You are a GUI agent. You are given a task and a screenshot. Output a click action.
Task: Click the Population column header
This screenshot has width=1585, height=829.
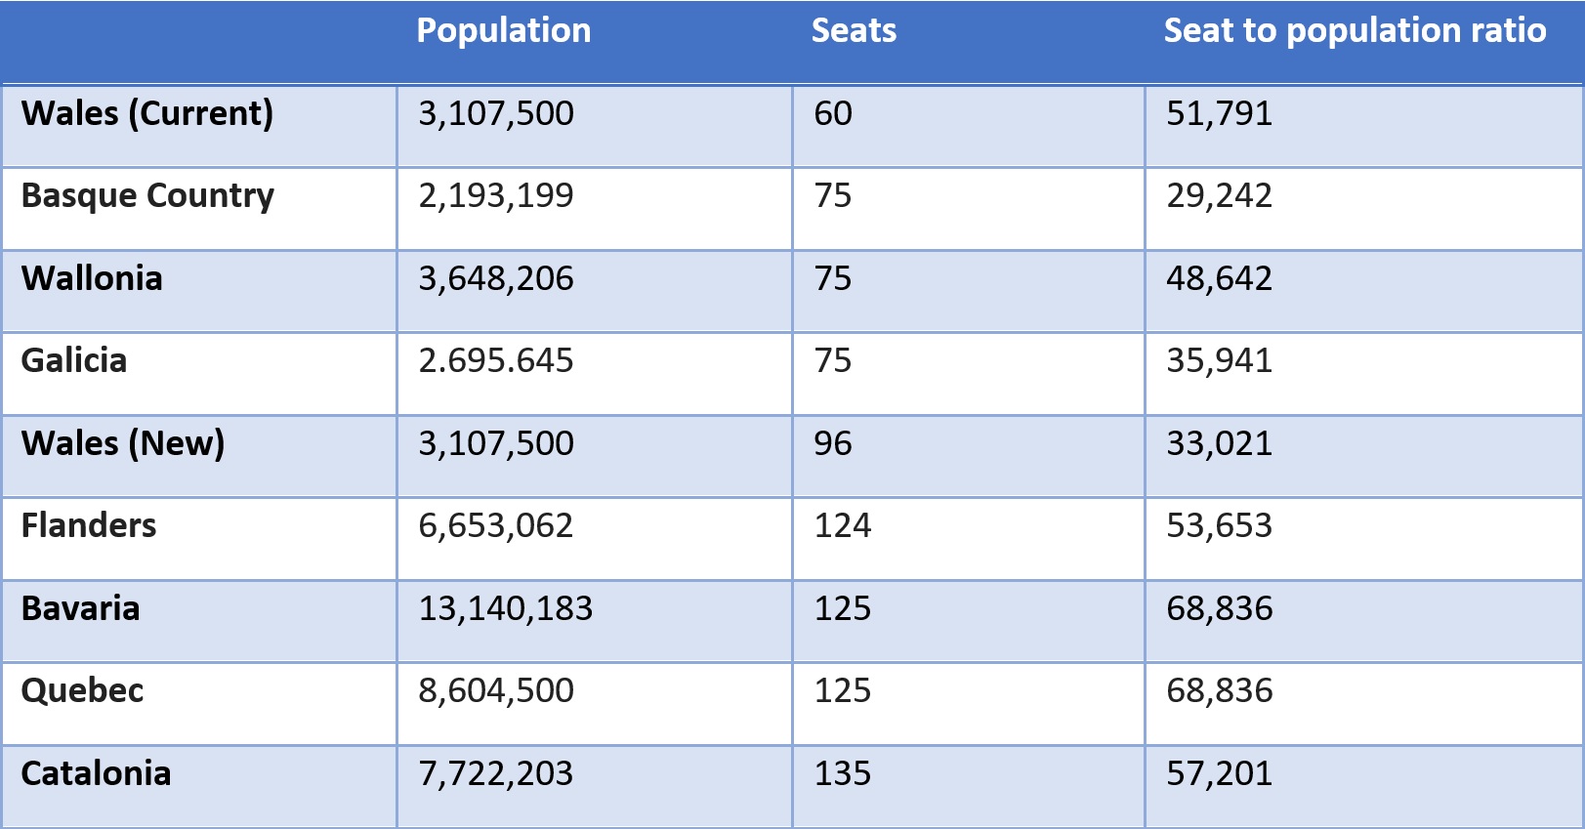point(503,31)
